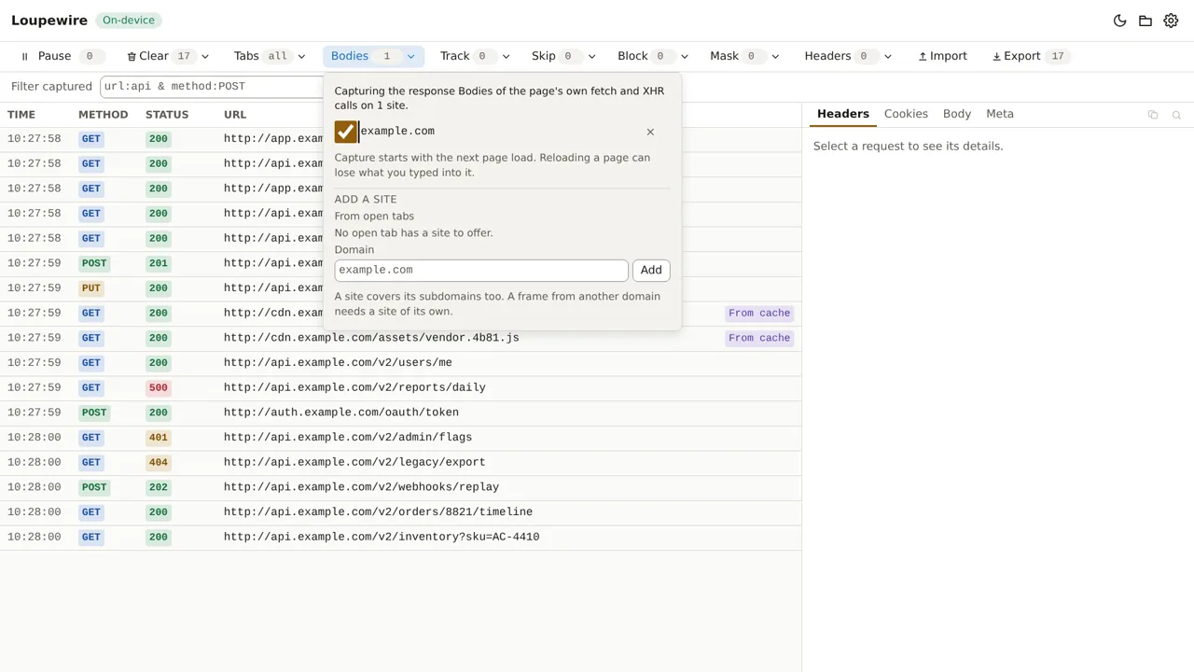Search icon in detail panel
This screenshot has height=672, width=1194.
tap(1176, 115)
